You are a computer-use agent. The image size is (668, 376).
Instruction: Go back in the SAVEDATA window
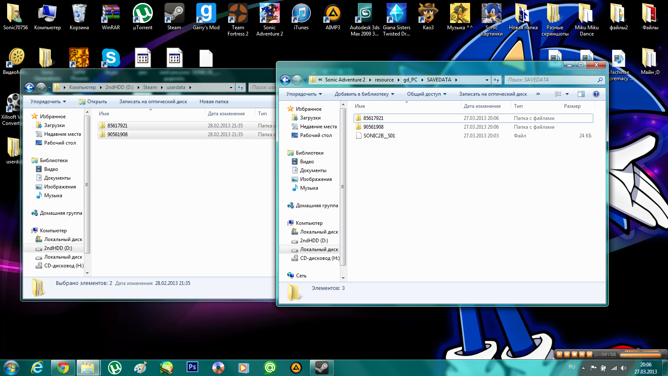[286, 80]
